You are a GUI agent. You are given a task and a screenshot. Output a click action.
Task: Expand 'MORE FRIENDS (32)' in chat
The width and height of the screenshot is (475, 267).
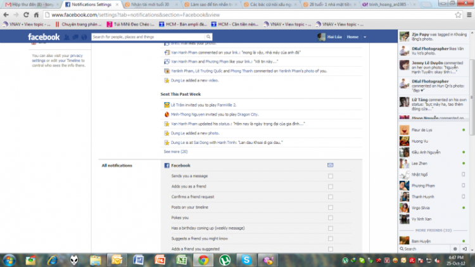(x=433, y=230)
